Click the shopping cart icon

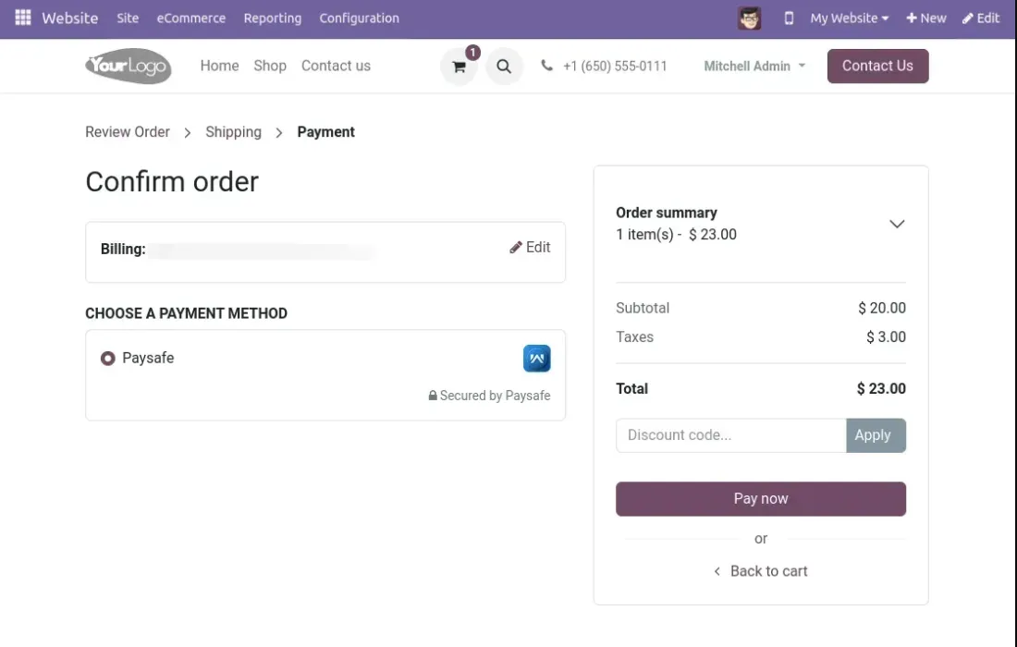(x=459, y=67)
